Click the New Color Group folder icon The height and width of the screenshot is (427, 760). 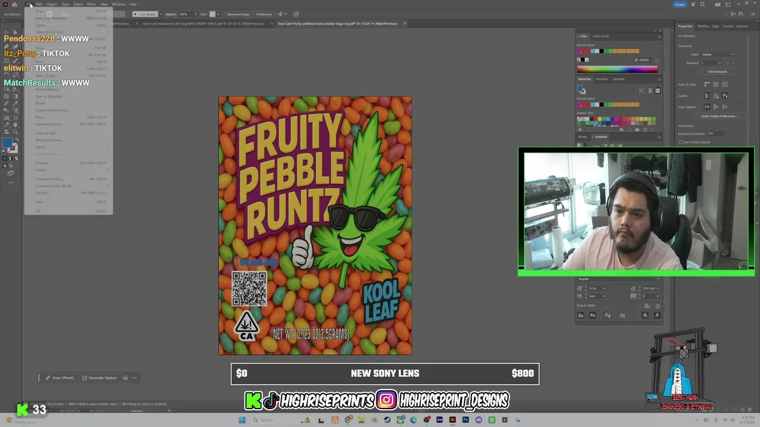click(637, 129)
